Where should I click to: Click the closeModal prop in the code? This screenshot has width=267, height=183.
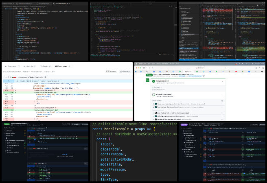[x=111, y=149]
